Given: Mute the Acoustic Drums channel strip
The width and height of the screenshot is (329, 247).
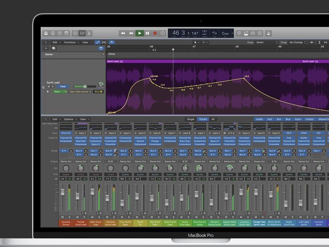Looking at the screenshot, I should tap(62, 217).
